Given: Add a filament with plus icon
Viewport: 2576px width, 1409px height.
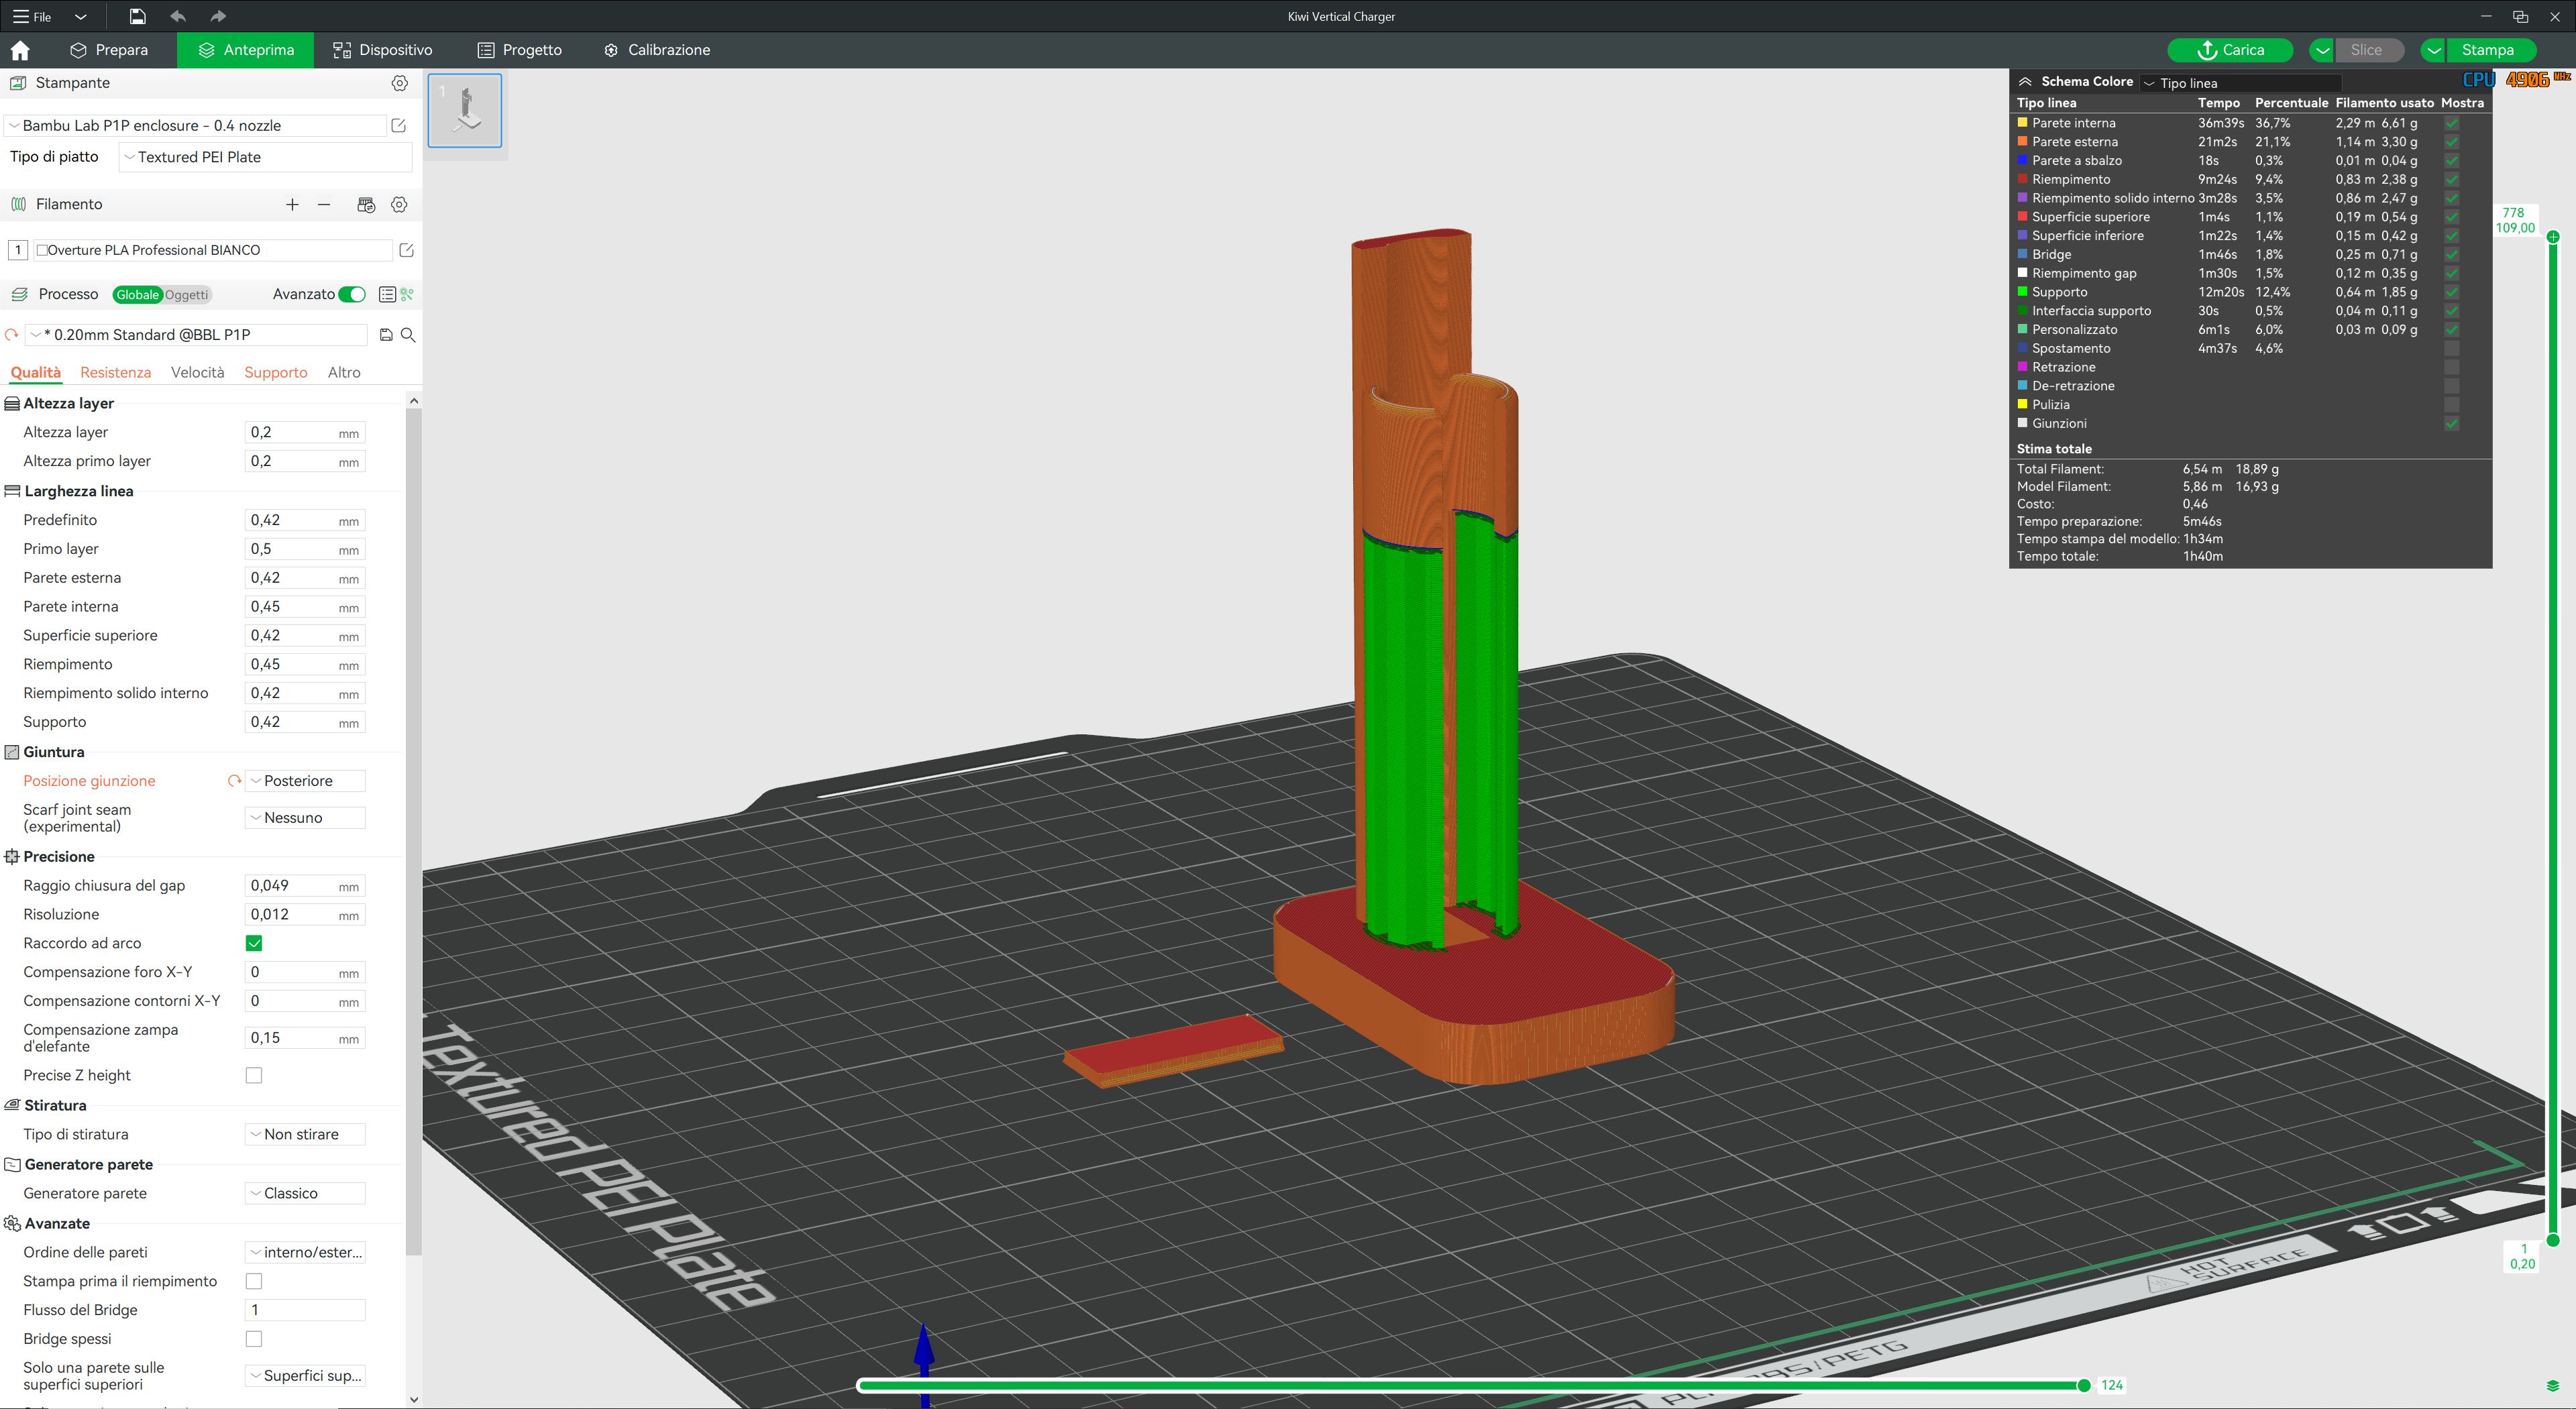Looking at the screenshot, I should [x=292, y=204].
